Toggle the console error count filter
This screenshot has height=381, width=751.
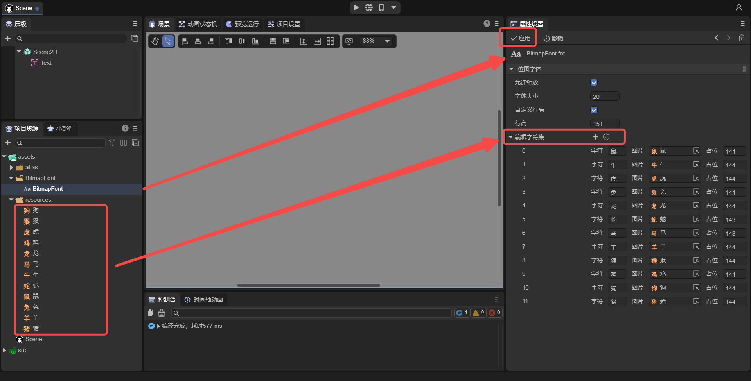pyautogui.click(x=494, y=313)
